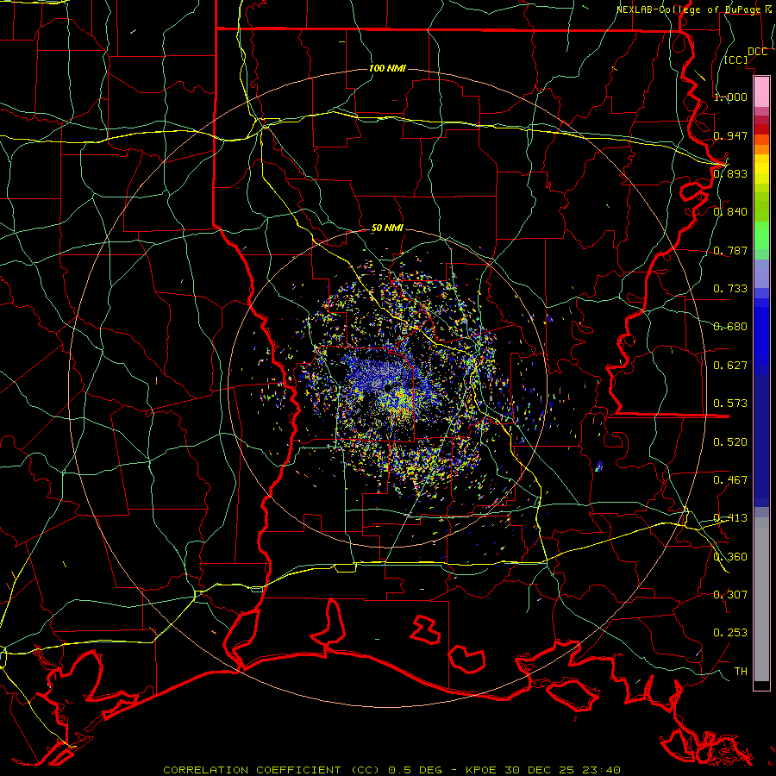Click the 0.733 scale label
The width and height of the screenshot is (776, 776).
730,289
